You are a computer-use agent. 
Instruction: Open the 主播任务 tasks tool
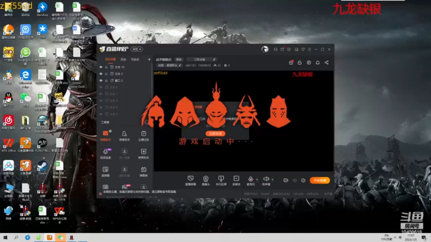143,136
